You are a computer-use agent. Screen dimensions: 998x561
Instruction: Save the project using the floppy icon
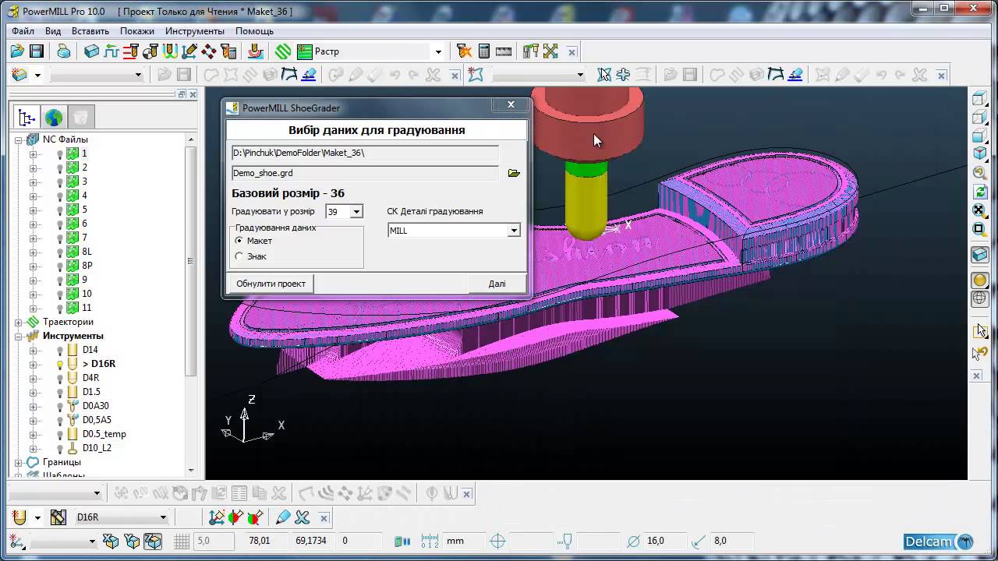point(36,51)
